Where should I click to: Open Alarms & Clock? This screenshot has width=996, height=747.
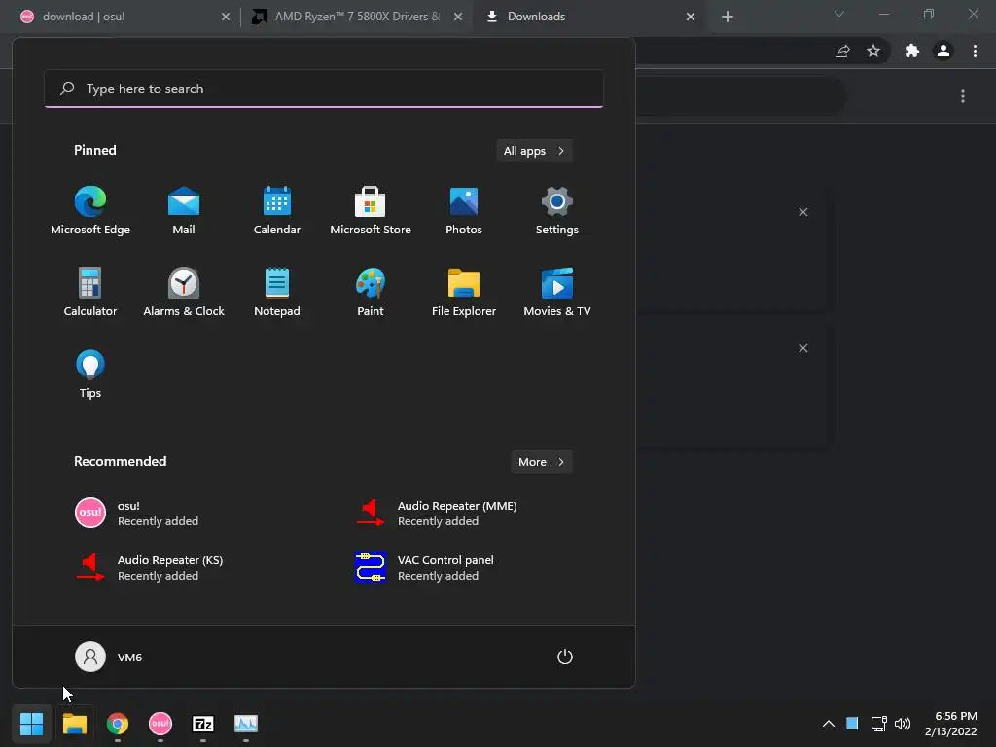pyautogui.click(x=184, y=293)
